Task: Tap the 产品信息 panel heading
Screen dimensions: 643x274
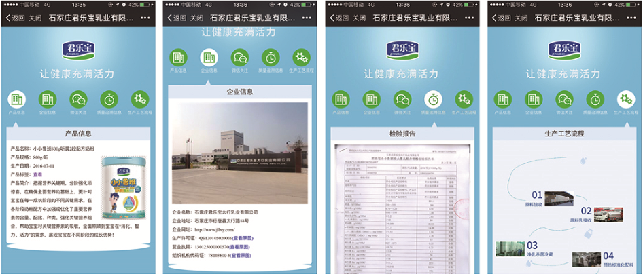Action: (78, 134)
